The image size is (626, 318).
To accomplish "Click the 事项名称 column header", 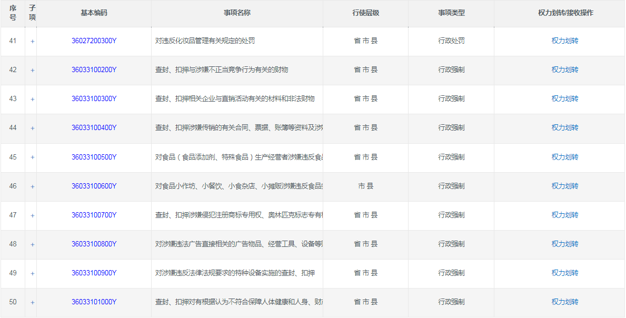I will pyautogui.click(x=237, y=13).
